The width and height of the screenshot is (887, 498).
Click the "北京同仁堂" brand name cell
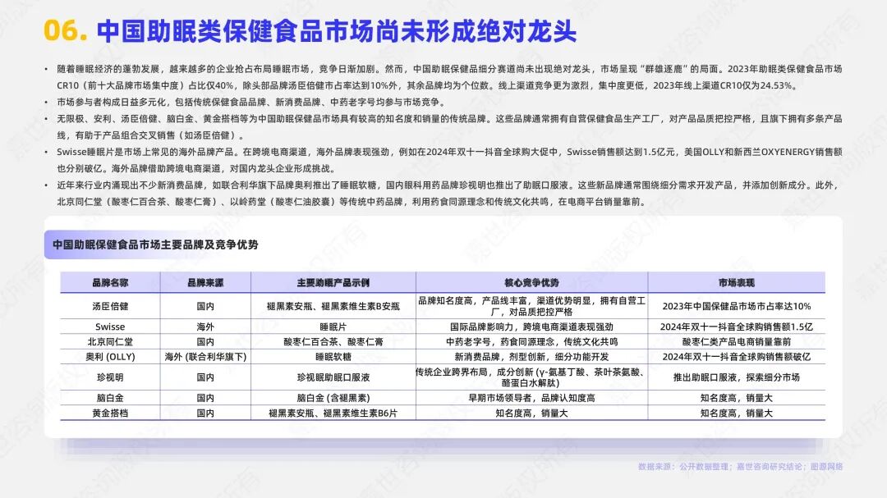(x=110, y=342)
